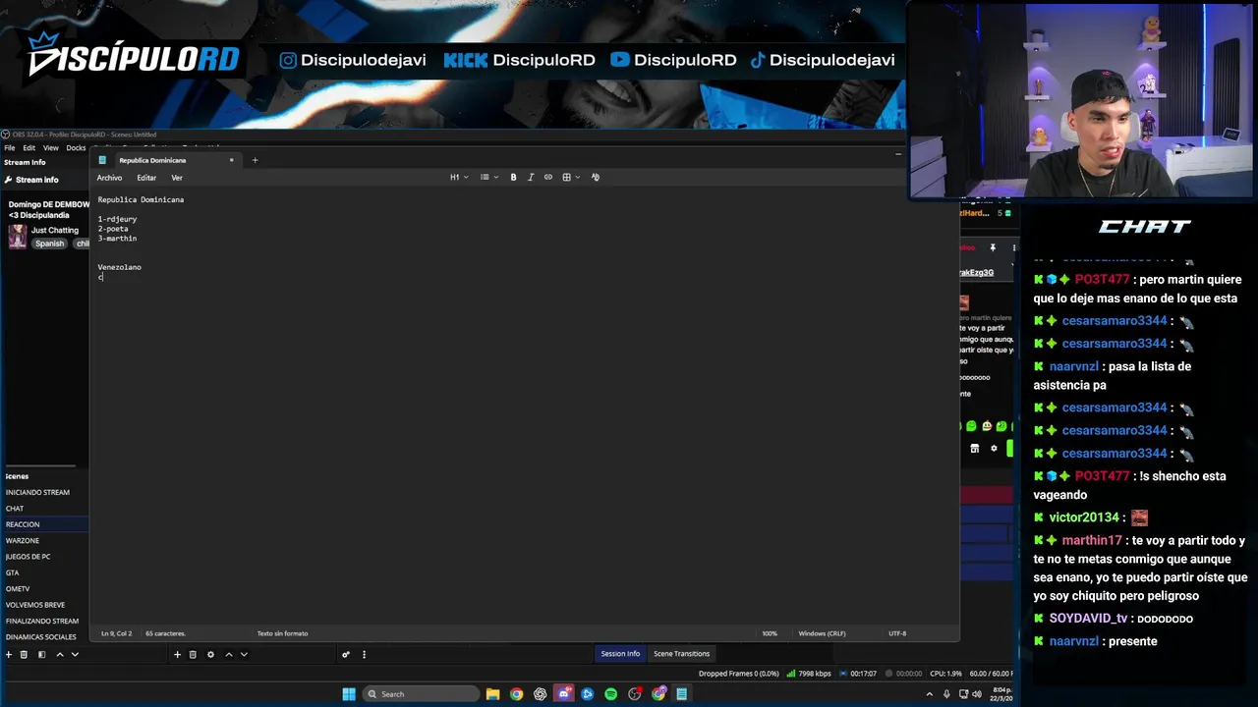The width and height of the screenshot is (1258, 707).
Task: Open the OBS Docks menu
Action: (x=76, y=148)
